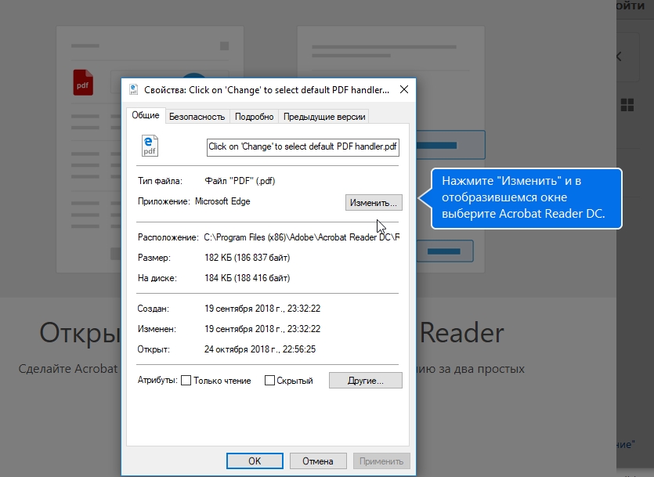Toggle the 'Скрытый' attribute checkbox
Viewport: 654px width, 477px height.
pyautogui.click(x=269, y=380)
